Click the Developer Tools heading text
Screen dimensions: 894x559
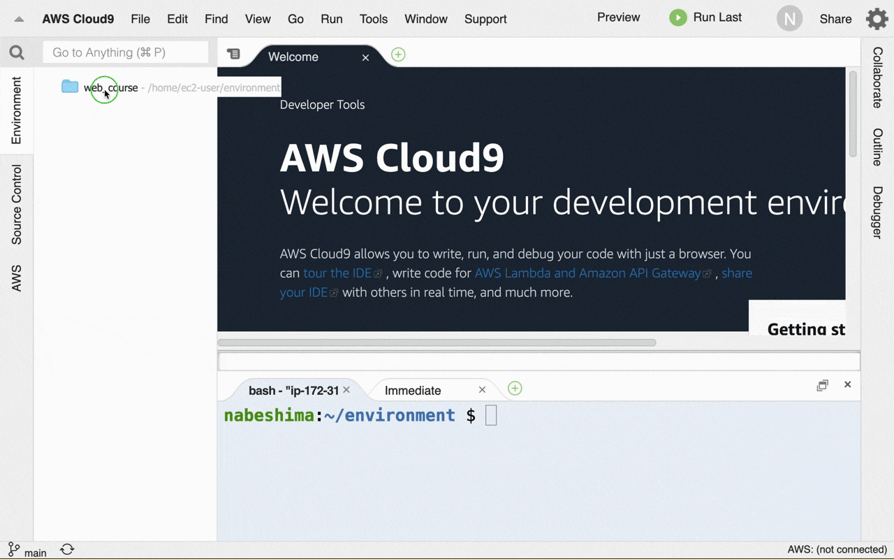click(x=322, y=105)
